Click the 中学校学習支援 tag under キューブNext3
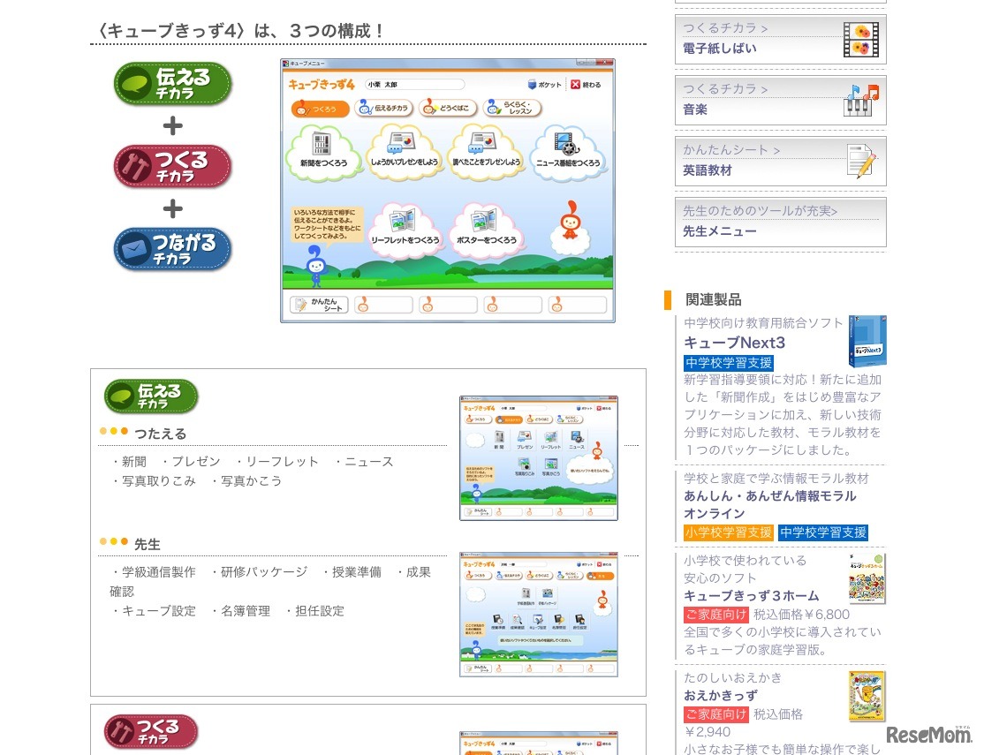 [729, 363]
